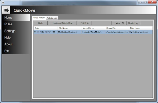Image resolution: width=158 pixels, height=103 pixels.
Task: Click the QuickMove arrow logo icon
Action: point(6,10)
